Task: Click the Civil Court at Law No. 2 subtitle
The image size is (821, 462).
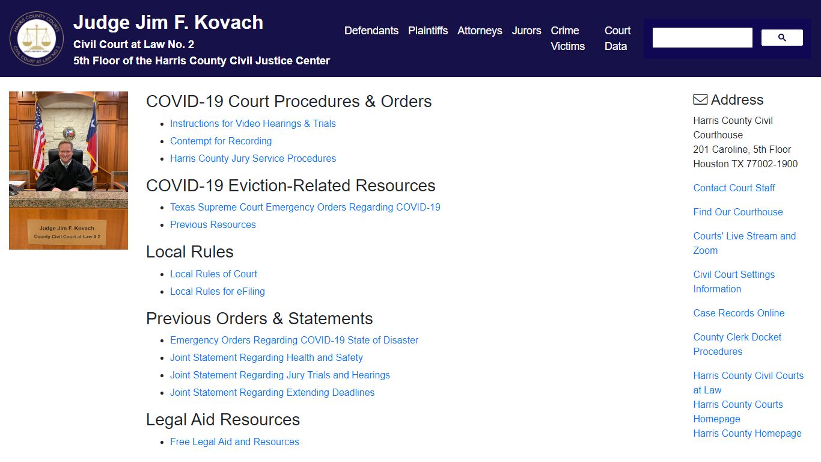Action: click(133, 45)
